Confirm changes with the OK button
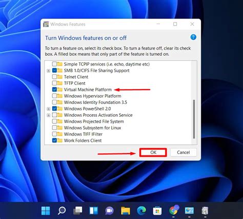Viewport: 243px width, 219px height. (x=153, y=152)
